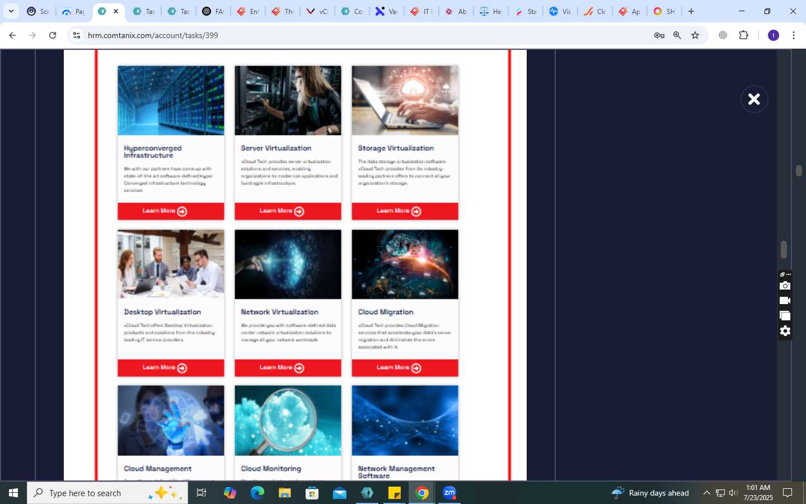
Task: Reload the page with the refresh icon
Action: [53, 35]
